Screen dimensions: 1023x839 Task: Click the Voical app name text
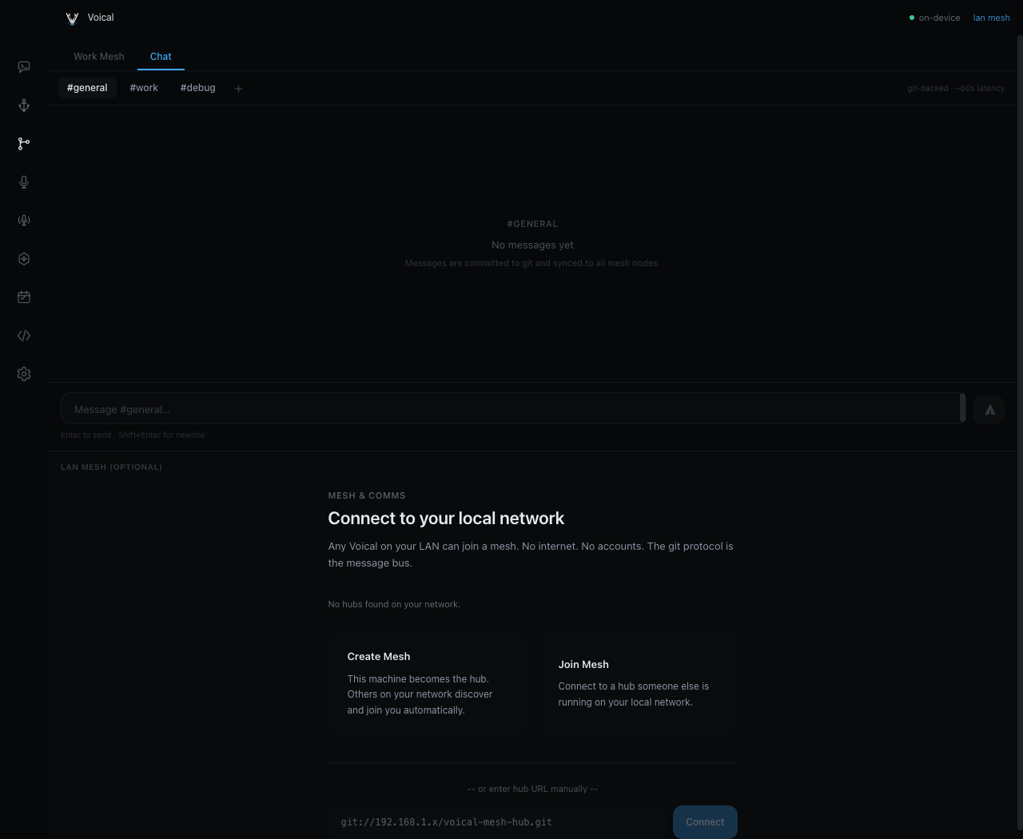[101, 18]
